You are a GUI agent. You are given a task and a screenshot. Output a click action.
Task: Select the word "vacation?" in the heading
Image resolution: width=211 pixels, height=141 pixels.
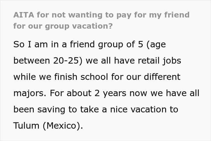(x=92, y=26)
